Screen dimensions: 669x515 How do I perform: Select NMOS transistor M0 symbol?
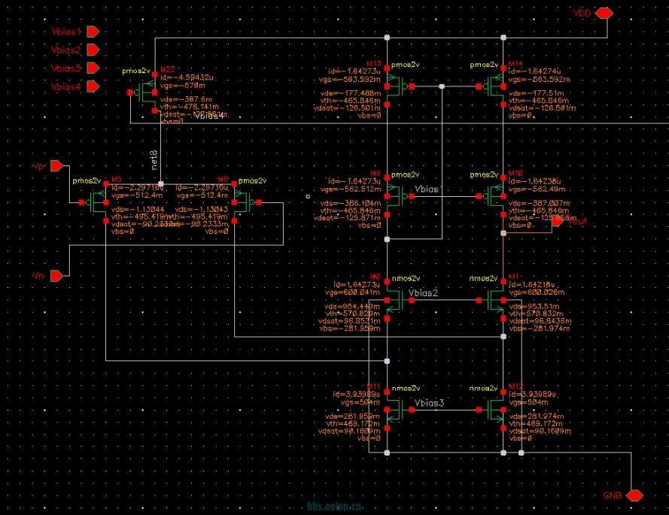399,300
